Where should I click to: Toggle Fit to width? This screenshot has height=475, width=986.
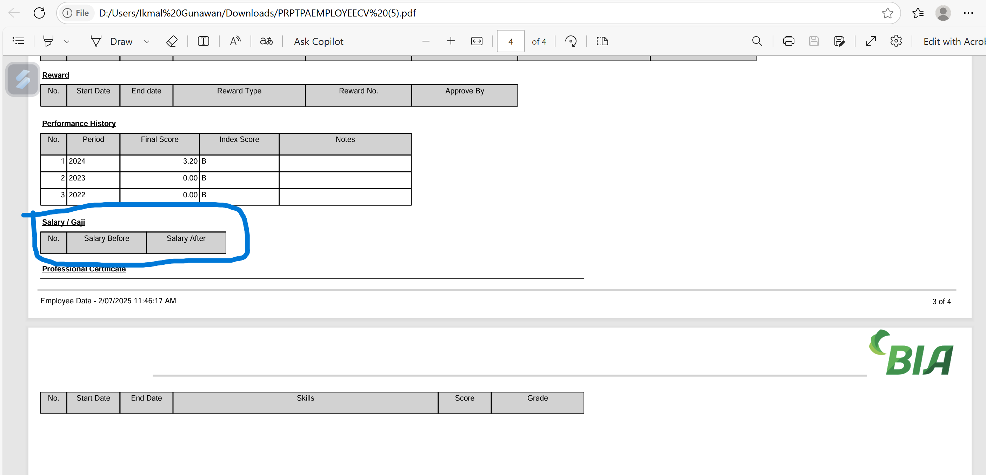477,41
